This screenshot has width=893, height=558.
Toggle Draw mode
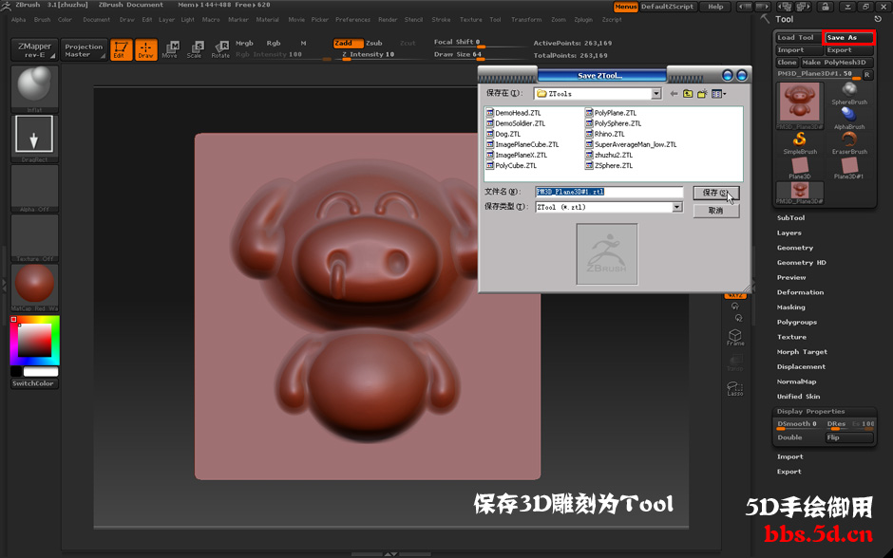[145, 49]
